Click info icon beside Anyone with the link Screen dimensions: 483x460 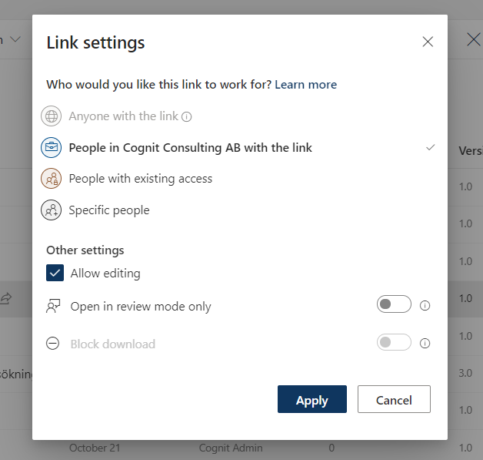pos(186,117)
